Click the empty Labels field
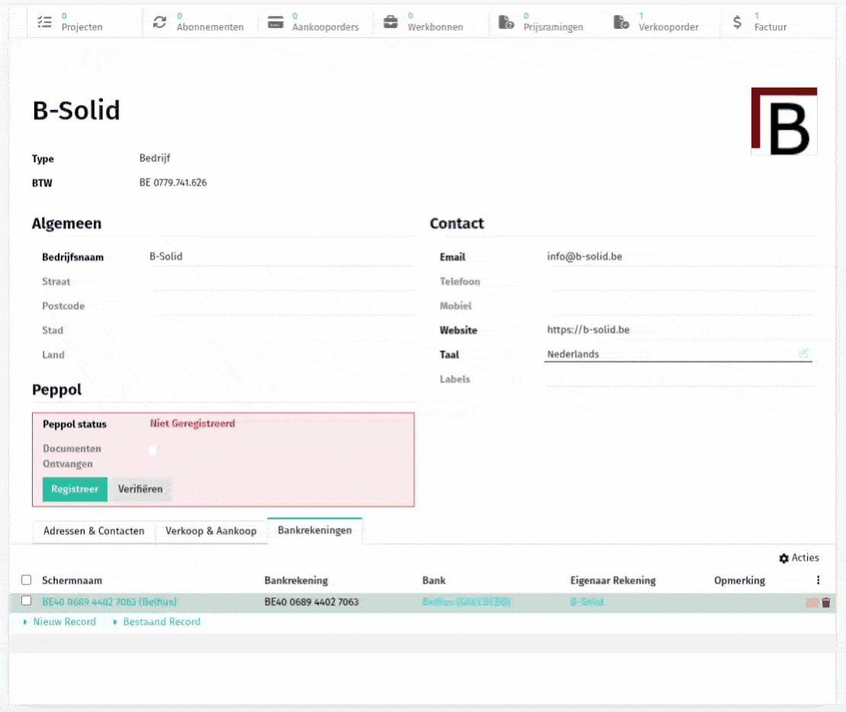Image resolution: width=846 pixels, height=712 pixels. tap(680, 378)
